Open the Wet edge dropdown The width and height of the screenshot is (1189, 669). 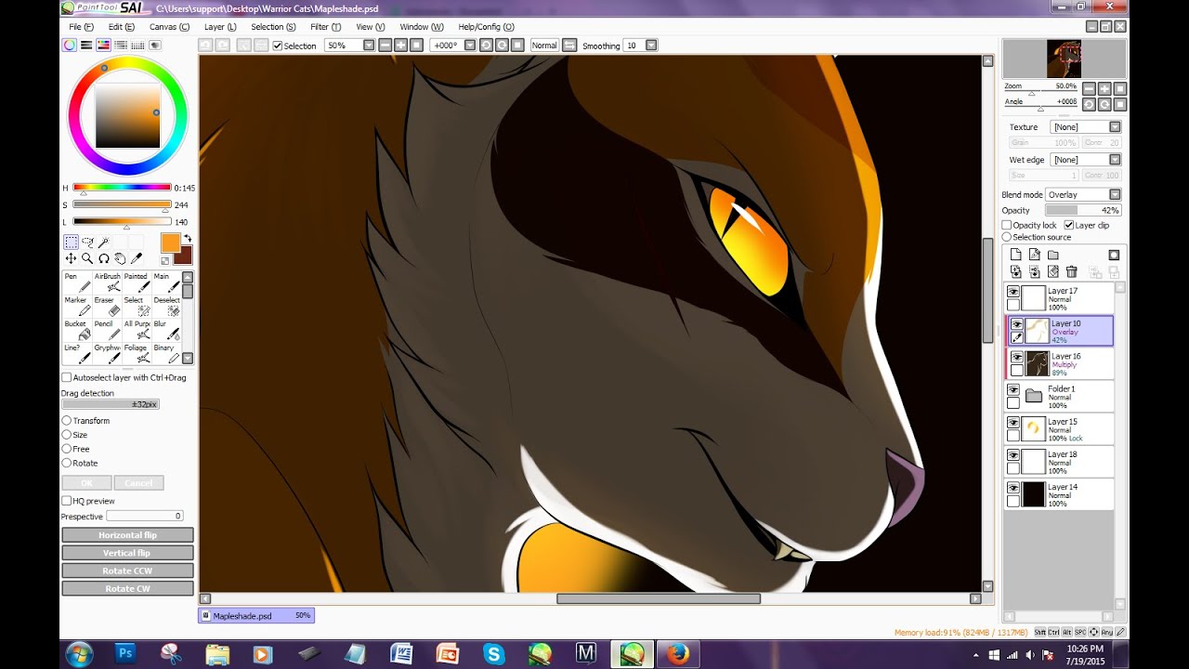[x=1115, y=160]
